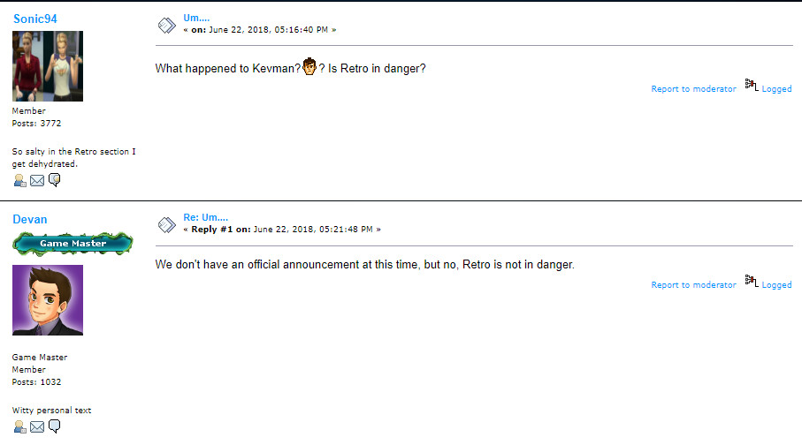View Devan's profile icon under signature
This screenshot has width=802, height=445.
pyautogui.click(x=19, y=426)
